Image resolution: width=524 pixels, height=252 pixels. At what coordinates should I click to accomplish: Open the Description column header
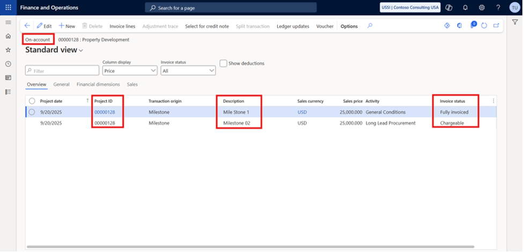click(234, 101)
